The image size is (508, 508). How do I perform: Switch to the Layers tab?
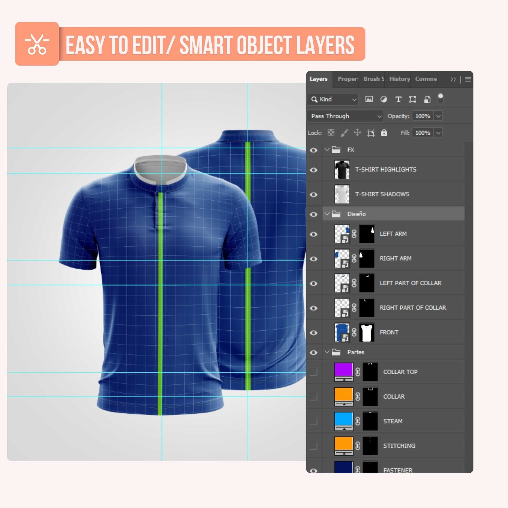coord(319,79)
